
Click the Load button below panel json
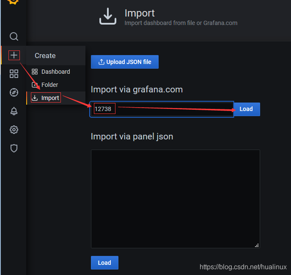pos(104,263)
